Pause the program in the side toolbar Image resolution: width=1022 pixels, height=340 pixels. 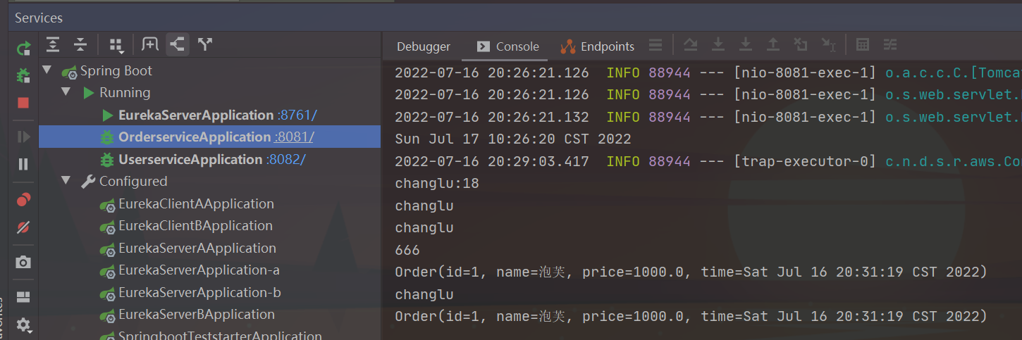23,164
